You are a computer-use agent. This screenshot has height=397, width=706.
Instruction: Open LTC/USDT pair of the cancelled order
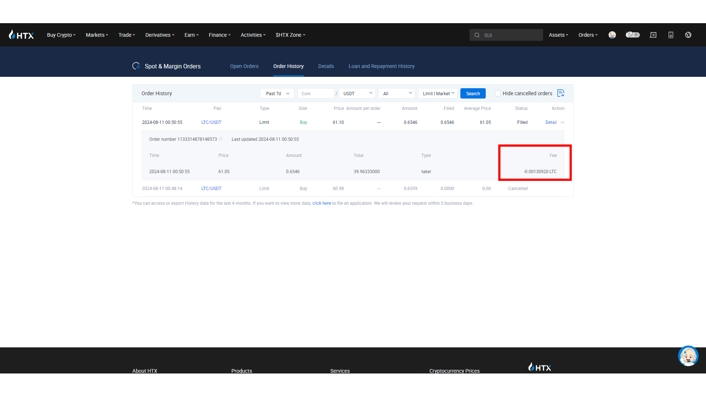(211, 189)
